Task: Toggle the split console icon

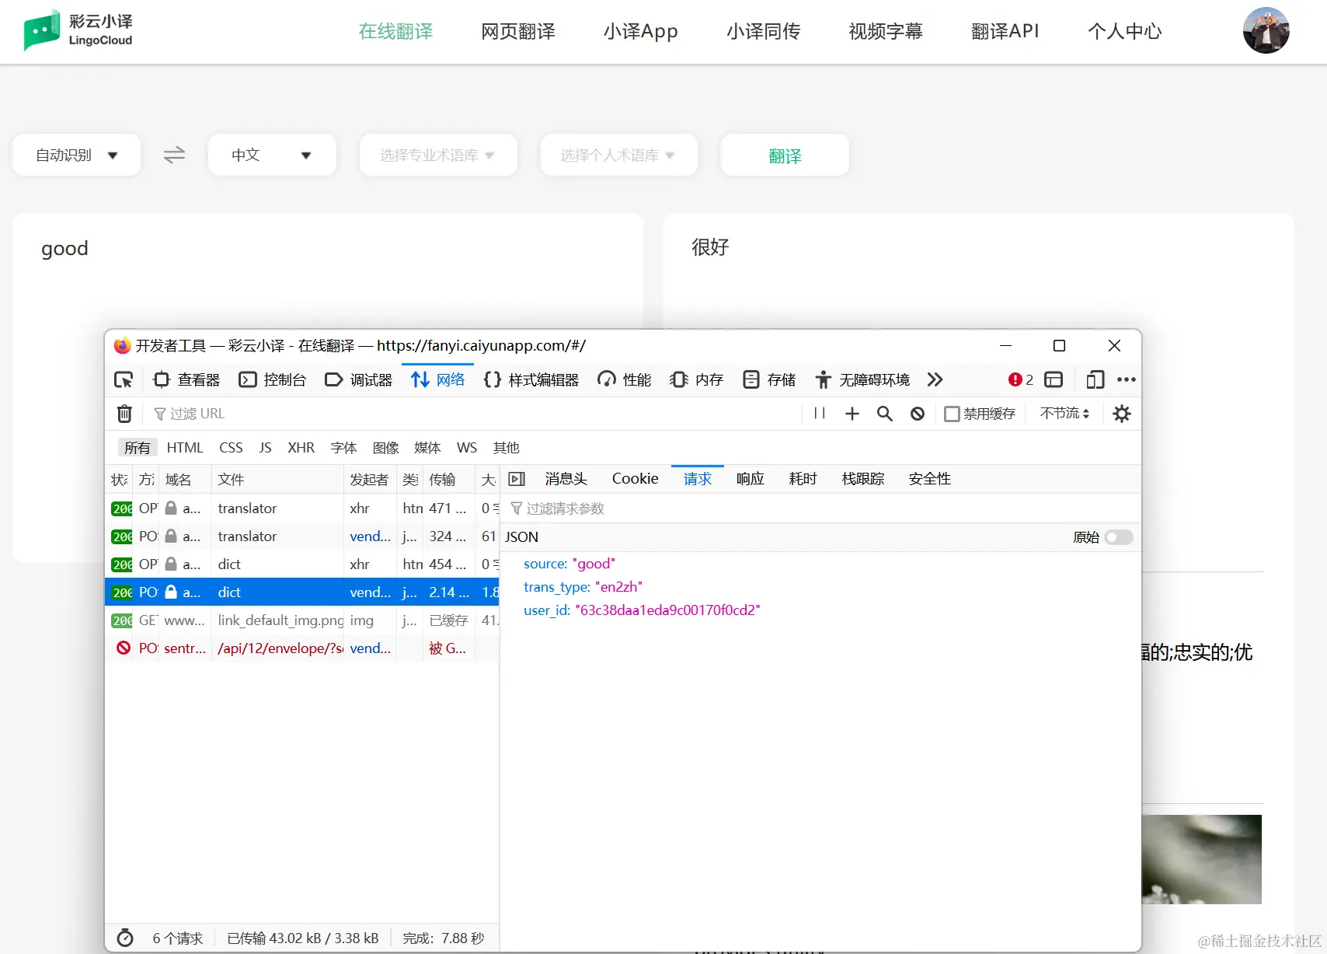Action: tap(1054, 379)
